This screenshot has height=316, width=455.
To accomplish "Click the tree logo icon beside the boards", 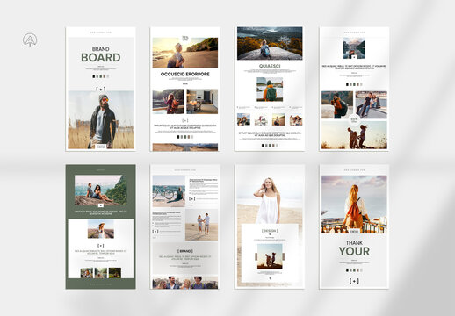I will click(x=30, y=40).
